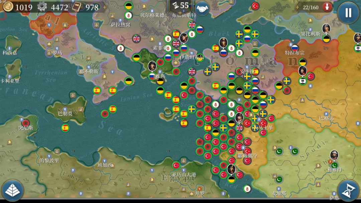Select the city labeled 巴格达
This screenshot has height=203, width=361.
[327, 119]
